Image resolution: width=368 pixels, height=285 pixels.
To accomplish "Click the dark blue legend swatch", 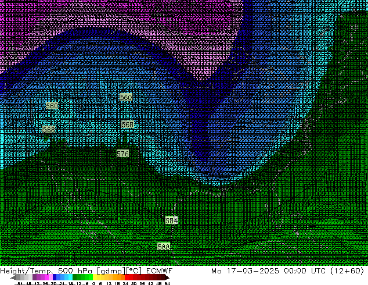I will [x=55, y=277].
